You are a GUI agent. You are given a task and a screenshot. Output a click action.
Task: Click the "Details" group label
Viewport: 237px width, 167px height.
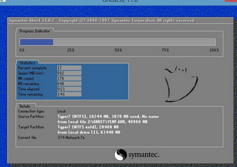[x=25, y=106]
